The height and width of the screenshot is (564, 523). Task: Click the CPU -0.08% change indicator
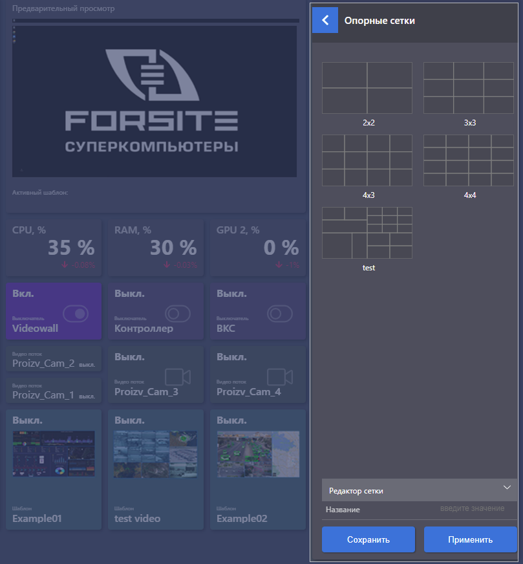[78, 265]
